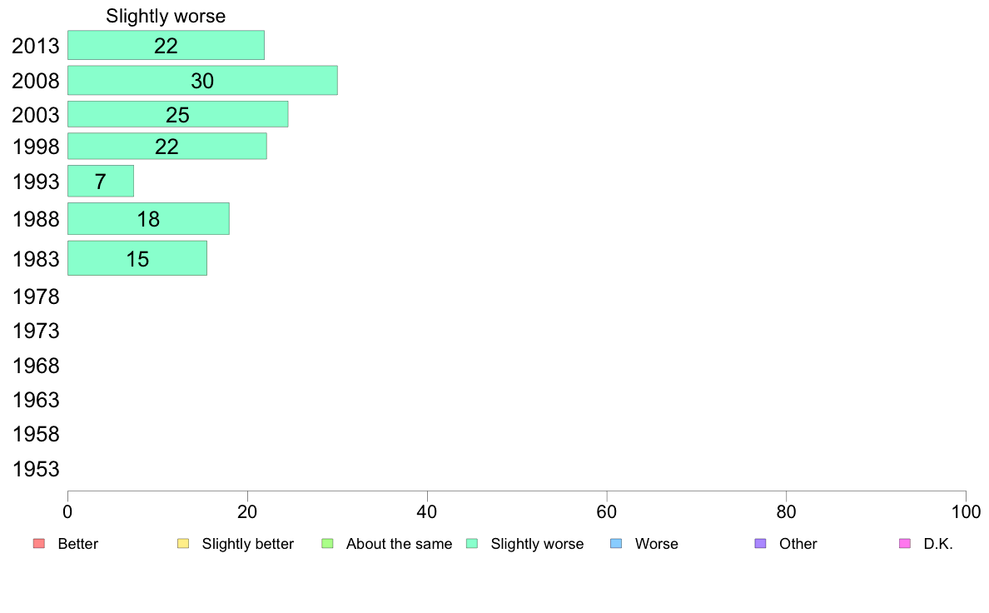The height and width of the screenshot is (613, 989).
Task: Click the pink D.K. legend swatch
Action: 905,544
